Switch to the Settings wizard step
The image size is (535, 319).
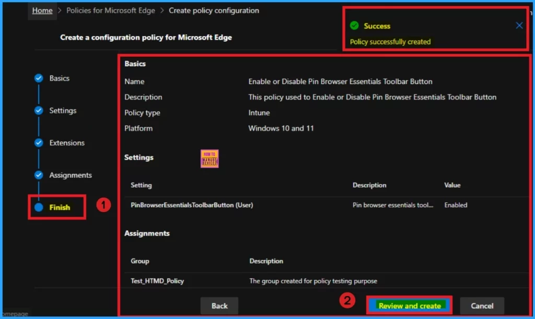click(x=63, y=111)
